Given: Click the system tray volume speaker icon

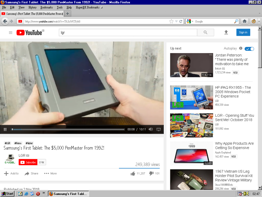Looking at the screenshot, I should (x=248, y=194).
